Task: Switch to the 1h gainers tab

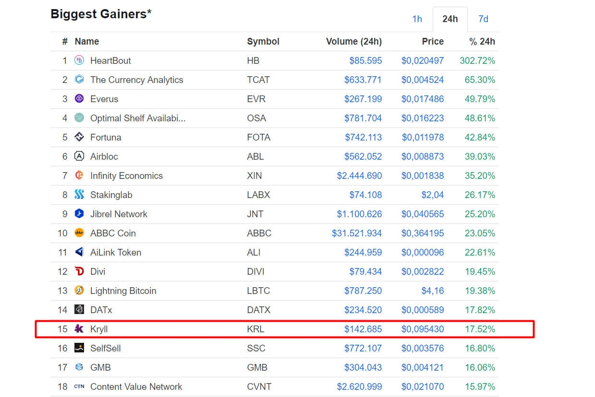Action: (x=417, y=19)
